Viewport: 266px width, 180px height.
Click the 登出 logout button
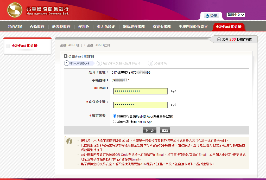tap(211, 16)
